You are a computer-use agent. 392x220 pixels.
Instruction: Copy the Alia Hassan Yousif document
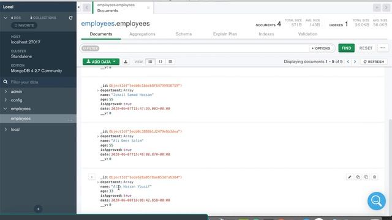coord(358,177)
